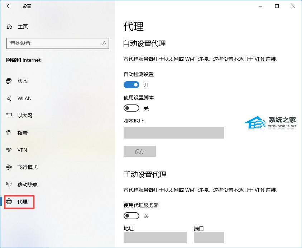Turn off the 自动检测设置 switch
Viewport: 302px width, 248px height.
pos(131,85)
